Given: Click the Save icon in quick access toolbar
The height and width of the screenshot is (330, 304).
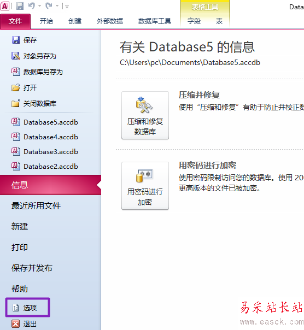Looking at the screenshot, I should coord(20,6).
